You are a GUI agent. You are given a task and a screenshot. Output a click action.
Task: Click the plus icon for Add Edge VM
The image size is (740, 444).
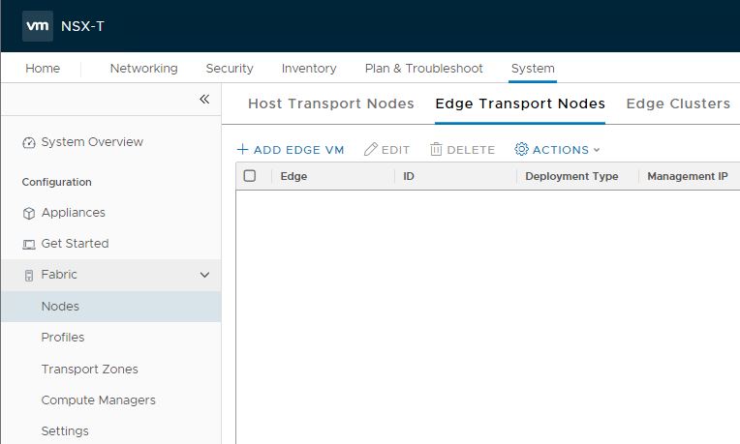(242, 150)
